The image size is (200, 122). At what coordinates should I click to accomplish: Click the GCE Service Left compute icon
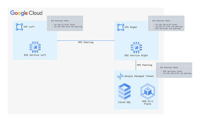click(35, 47)
